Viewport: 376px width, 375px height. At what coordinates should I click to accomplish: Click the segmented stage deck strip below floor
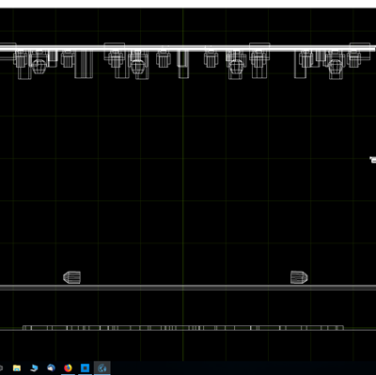click(183, 328)
